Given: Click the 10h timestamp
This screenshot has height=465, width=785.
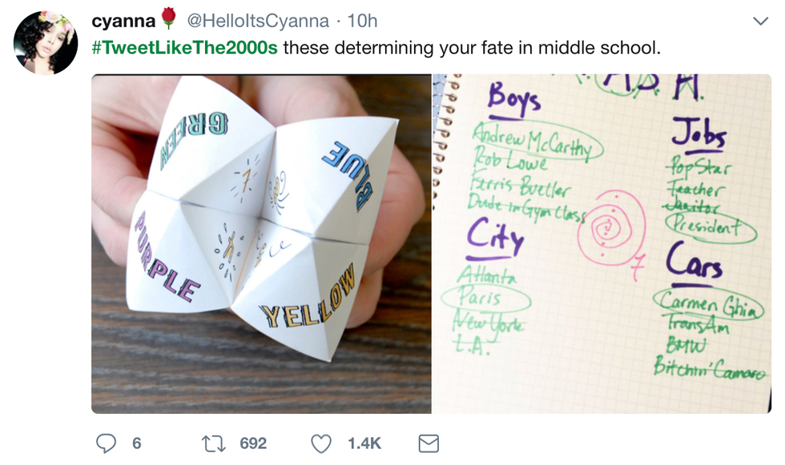Looking at the screenshot, I should 360,21.
